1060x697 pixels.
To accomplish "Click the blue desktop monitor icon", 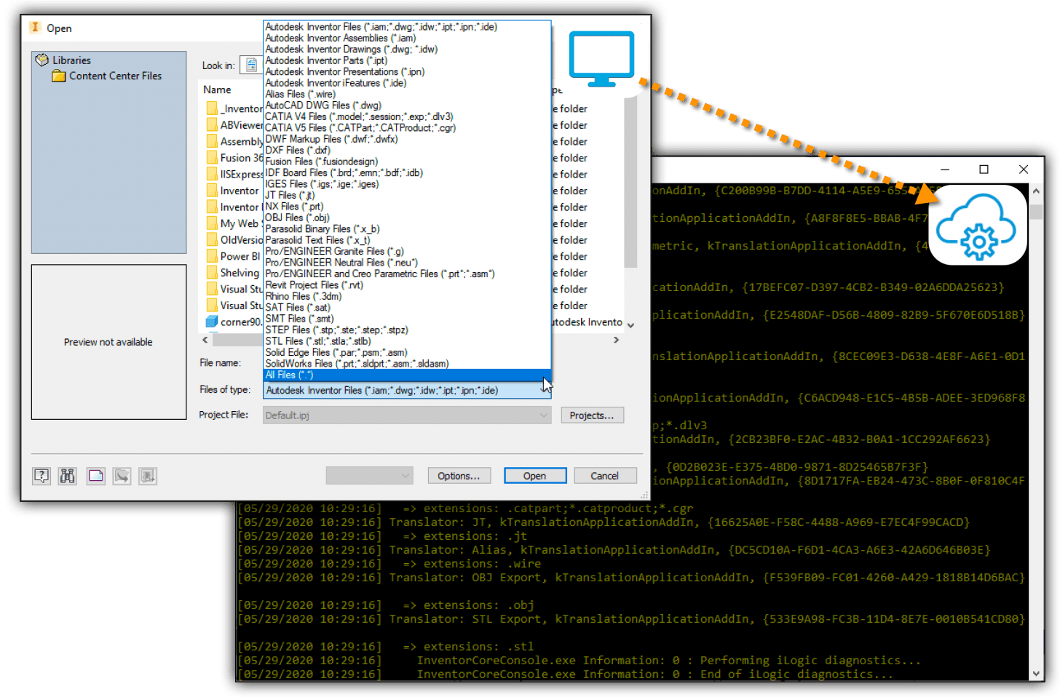I will pyautogui.click(x=601, y=59).
